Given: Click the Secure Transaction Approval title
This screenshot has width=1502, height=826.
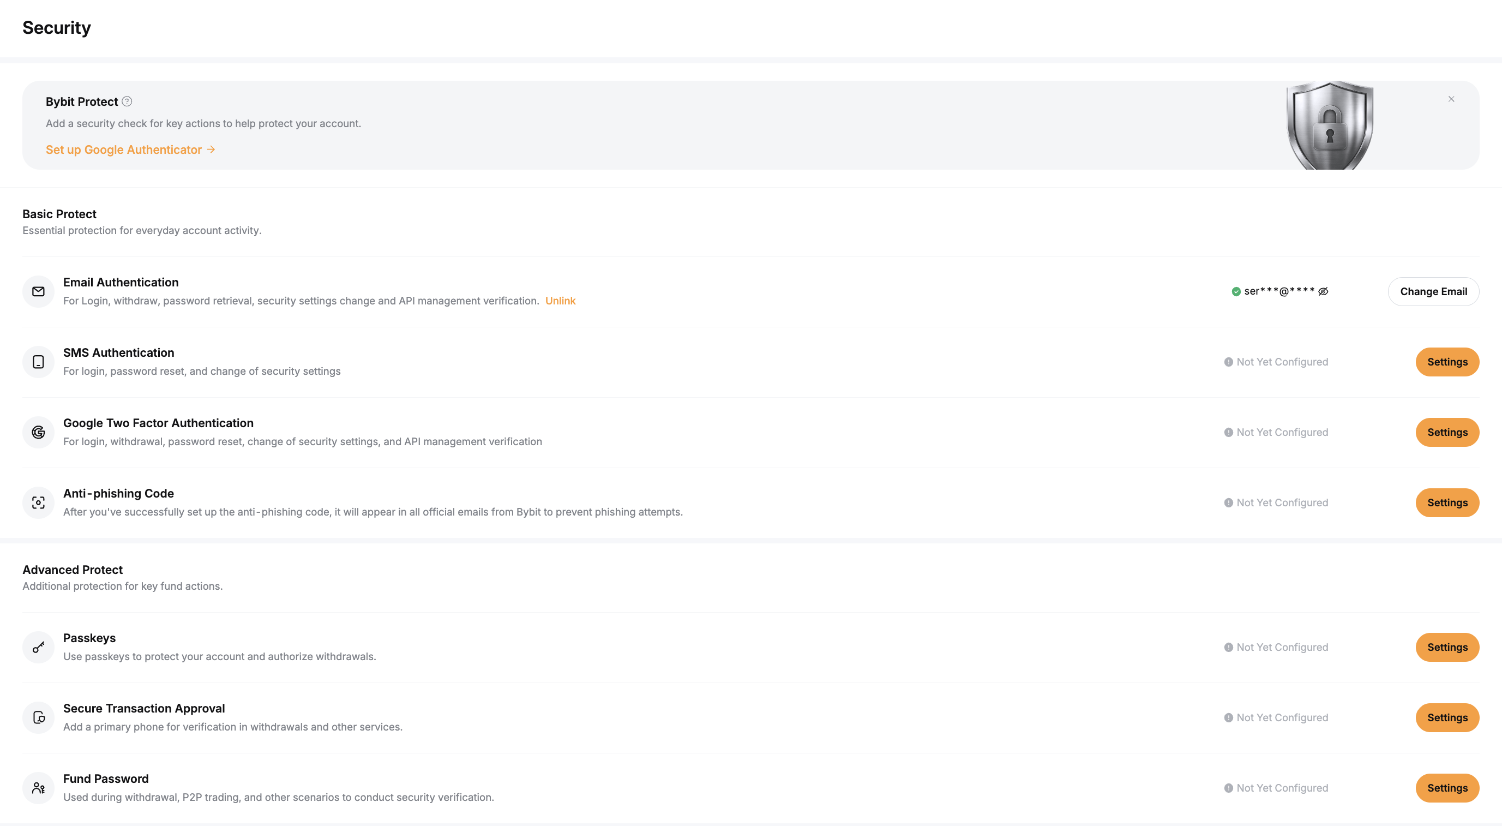Looking at the screenshot, I should [x=144, y=708].
